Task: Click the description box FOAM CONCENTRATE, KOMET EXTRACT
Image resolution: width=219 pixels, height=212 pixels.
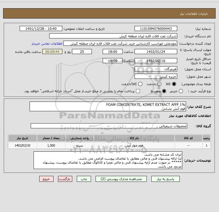Action: (108, 106)
